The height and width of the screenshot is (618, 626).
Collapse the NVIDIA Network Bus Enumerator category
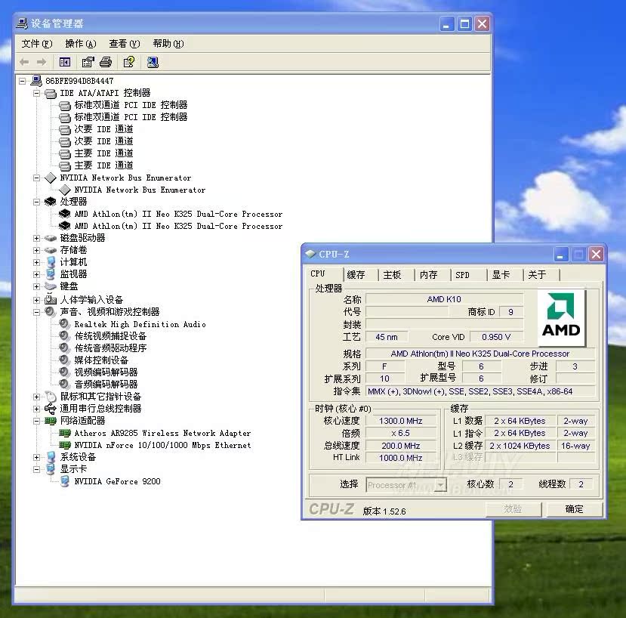(37, 178)
